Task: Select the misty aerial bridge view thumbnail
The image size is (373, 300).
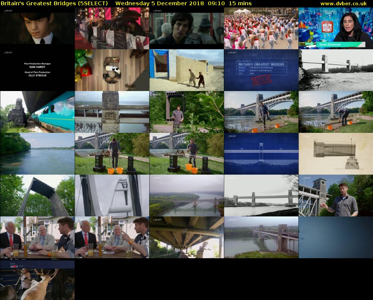Action: tap(186, 196)
